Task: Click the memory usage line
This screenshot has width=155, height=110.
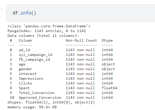Action: (x=32, y=107)
